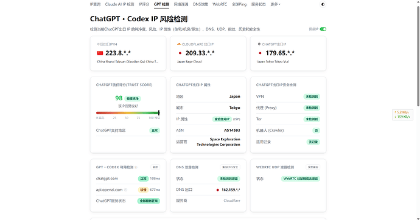This screenshot has height=220, width=420.
Task: Click the page vertical scrollbar
Action: coord(418,56)
